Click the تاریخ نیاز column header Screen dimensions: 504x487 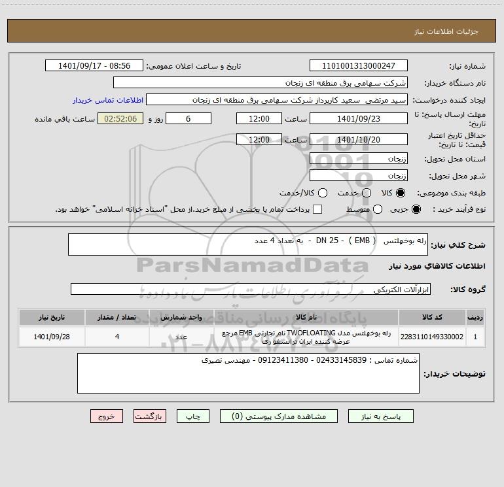(52, 318)
